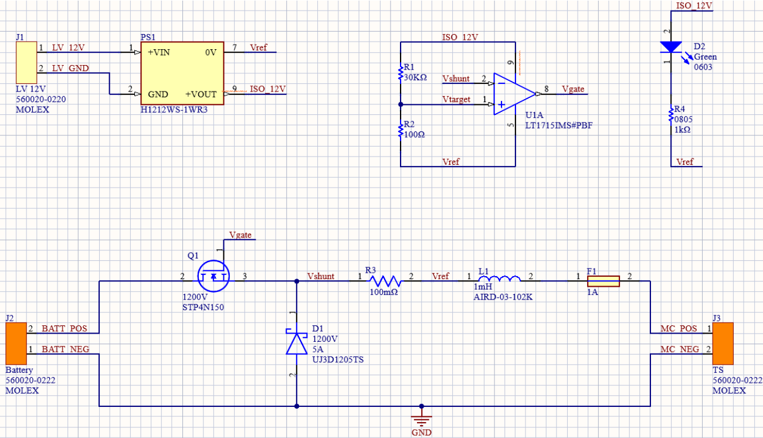Select the 1kΩ value of R4
Image resolution: width=763 pixels, height=438 pixels.
(683, 130)
